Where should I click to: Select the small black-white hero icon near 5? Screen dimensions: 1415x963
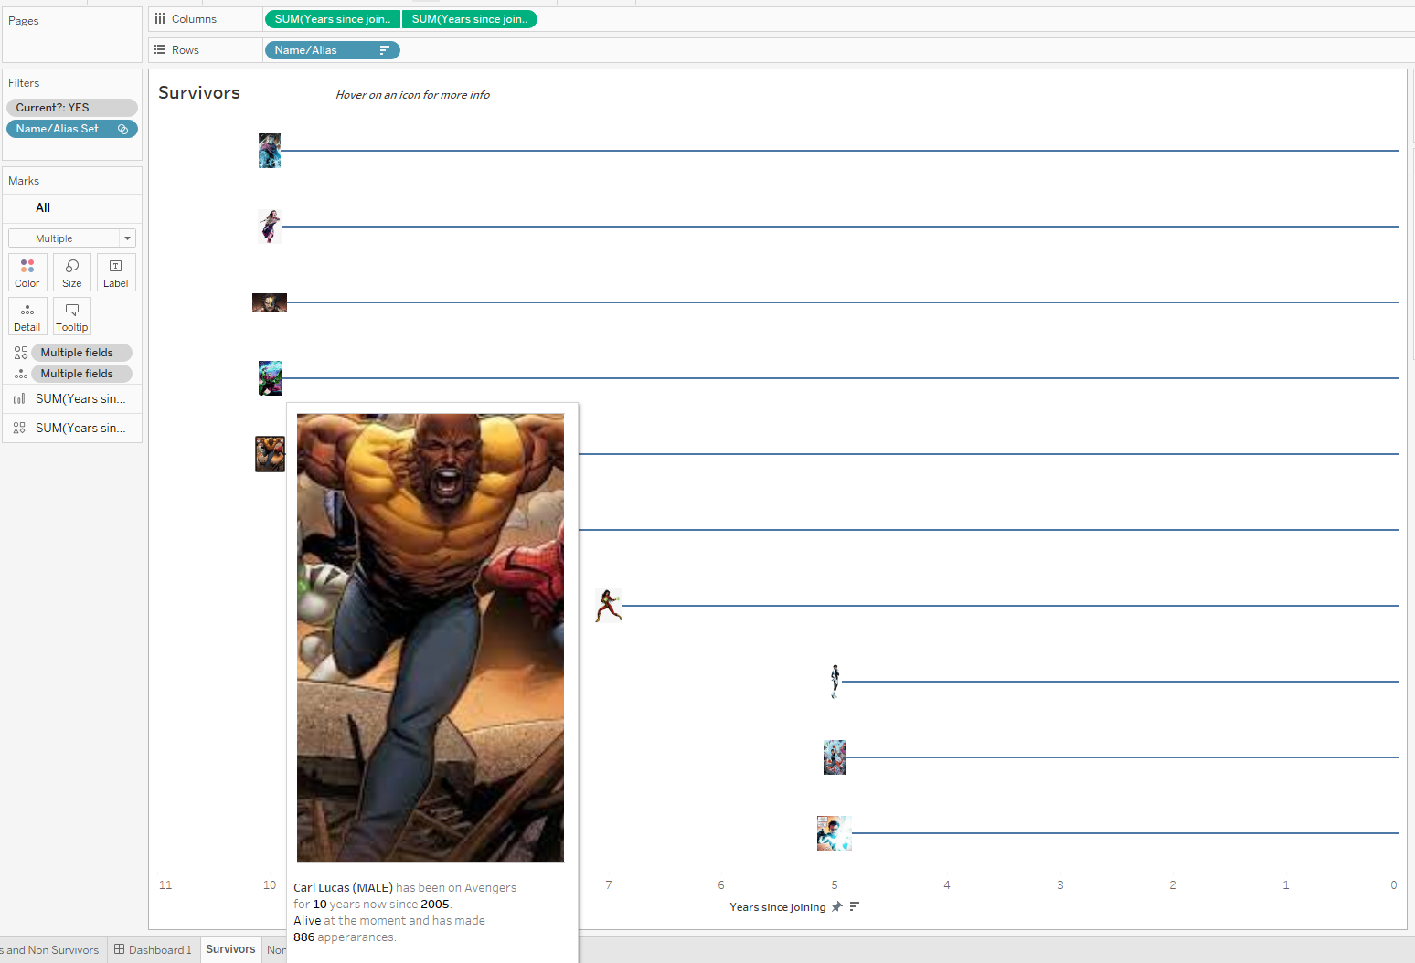pos(835,682)
